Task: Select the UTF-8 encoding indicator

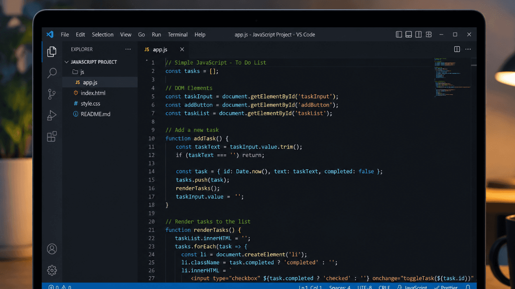Action: pyautogui.click(x=365, y=287)
